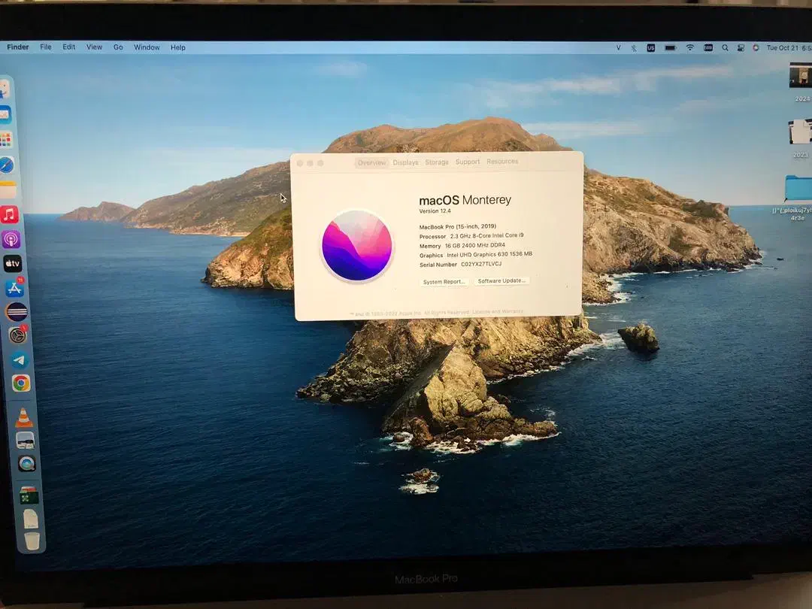
Task: Switch to the Resources tab
Action: tap(502, 161)
